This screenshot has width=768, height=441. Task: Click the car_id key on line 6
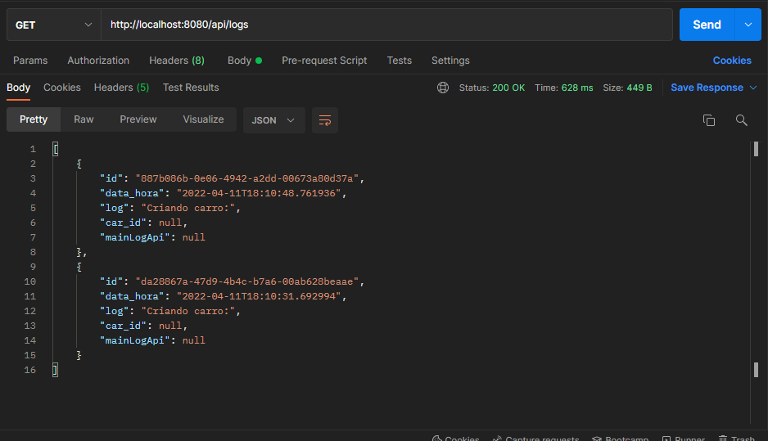(124, 223)
